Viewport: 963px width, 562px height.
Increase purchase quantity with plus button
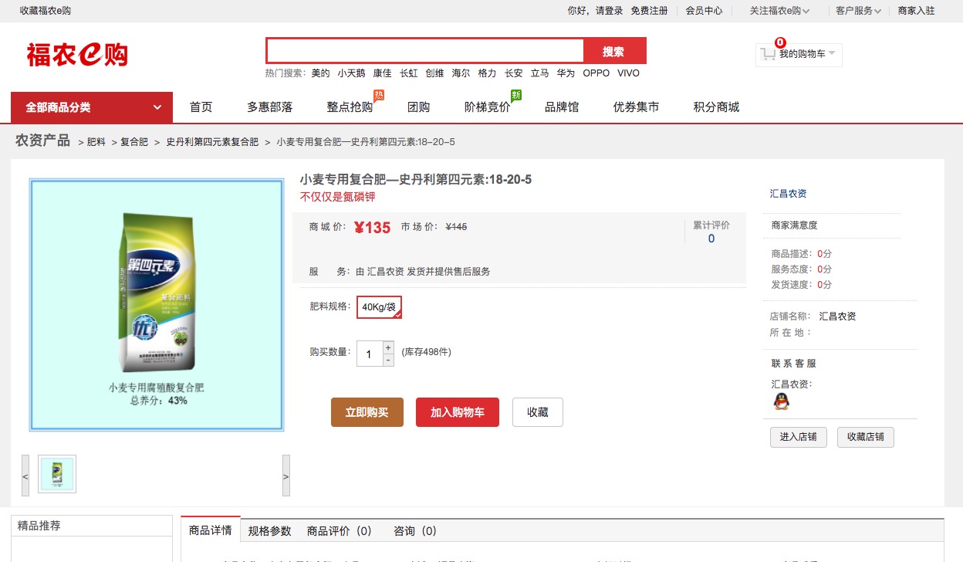point(388,348)
